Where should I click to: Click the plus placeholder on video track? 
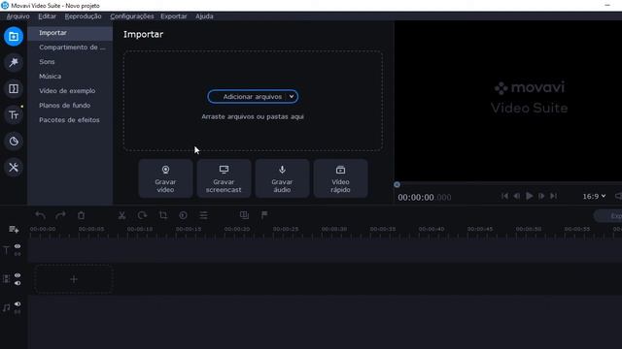[74, 279]
